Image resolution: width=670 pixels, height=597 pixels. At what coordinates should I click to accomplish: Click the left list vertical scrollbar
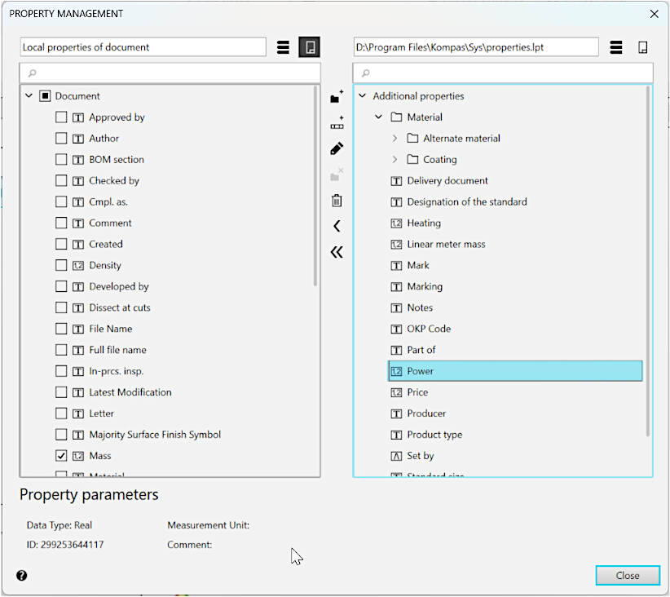point(315,188)
